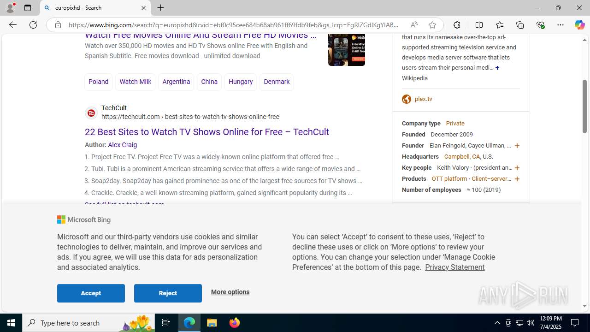Open More options for cookies
The width and height of the screenshot is (590, 332).
click(x=230, y=292)
